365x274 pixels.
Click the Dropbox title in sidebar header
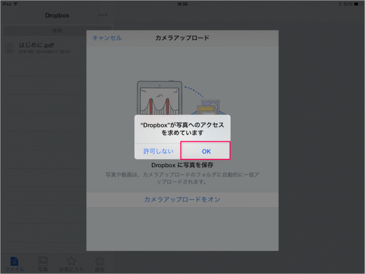coord(57,15)
